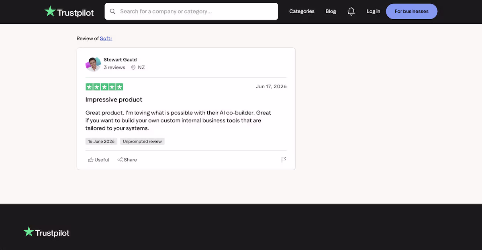Flag this review with flag icon

coord(284,160)
